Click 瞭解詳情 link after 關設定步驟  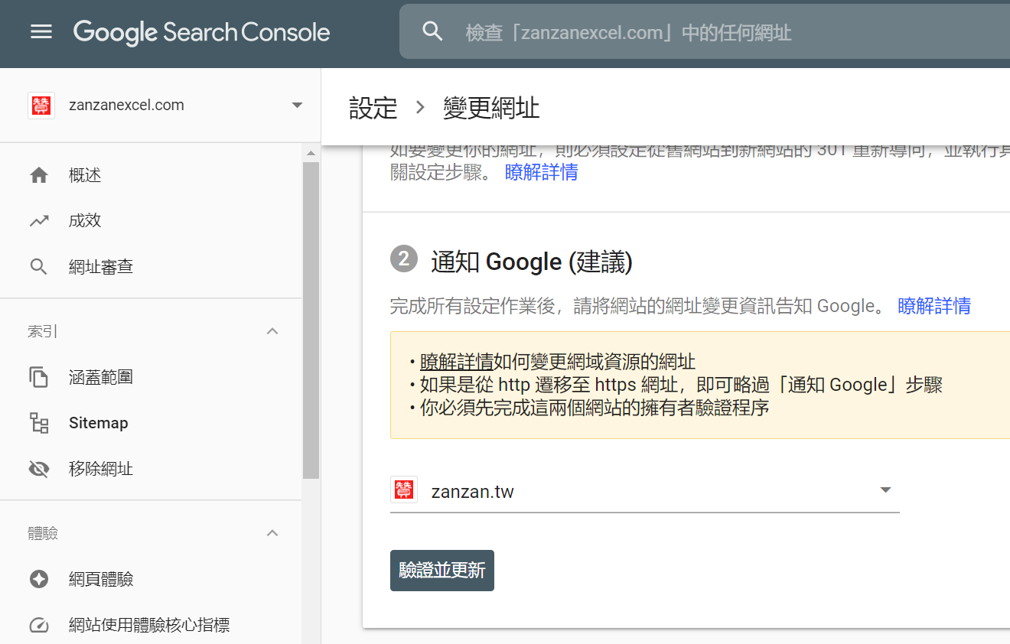pos(542,172)
